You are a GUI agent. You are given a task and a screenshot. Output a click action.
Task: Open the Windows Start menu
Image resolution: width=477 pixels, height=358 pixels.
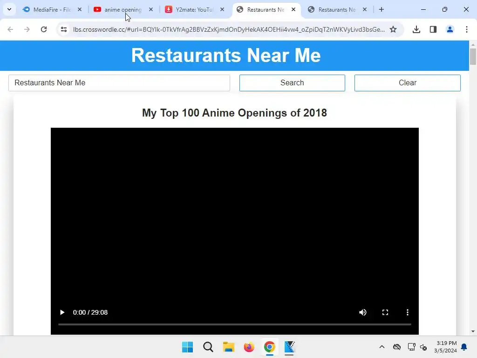click(x=187, y=347)
